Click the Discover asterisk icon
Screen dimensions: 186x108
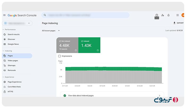pyautogui.click(x=5, y=39)
